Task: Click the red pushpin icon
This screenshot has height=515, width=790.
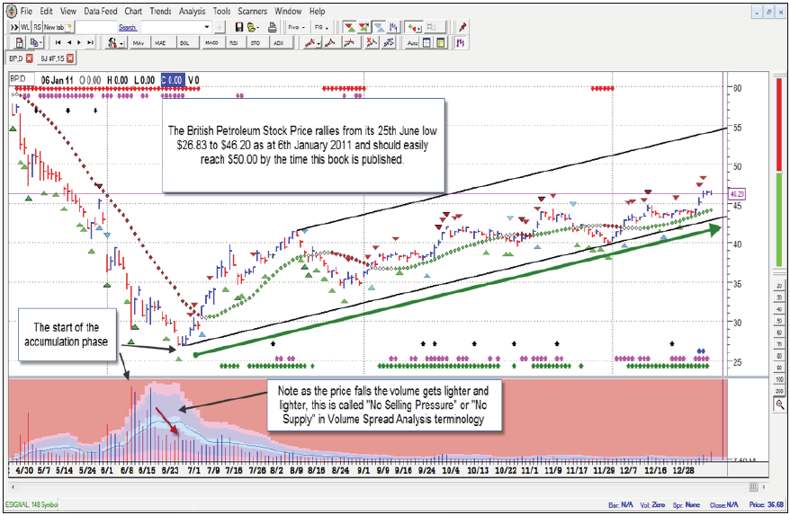Action: [462, 27]
